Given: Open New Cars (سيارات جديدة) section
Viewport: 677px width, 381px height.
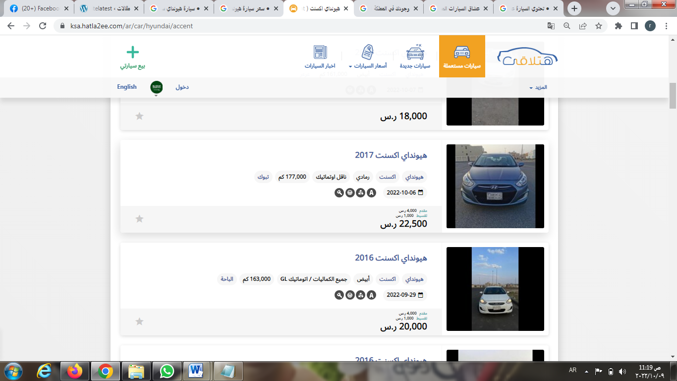Looking at the screenshot, I should coord(415,56).
